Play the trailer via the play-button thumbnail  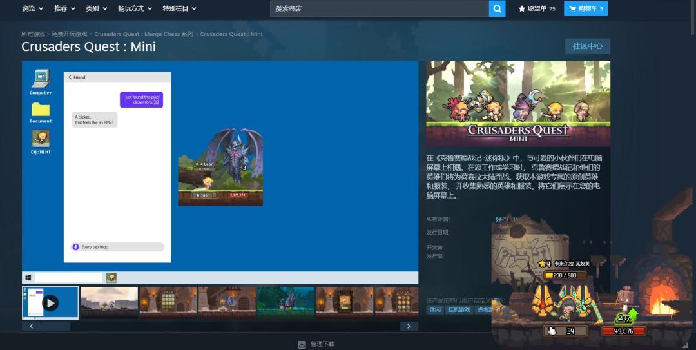(50, 303)
